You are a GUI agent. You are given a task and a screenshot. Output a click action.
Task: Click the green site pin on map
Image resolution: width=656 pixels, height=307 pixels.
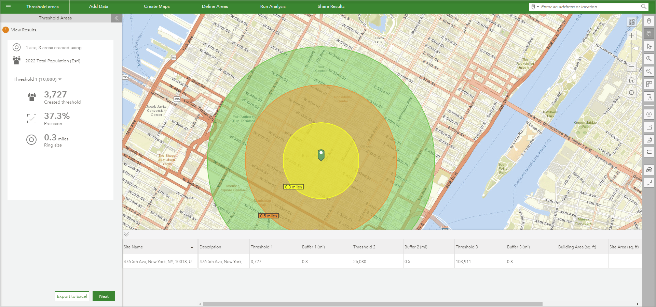(321, 155)
